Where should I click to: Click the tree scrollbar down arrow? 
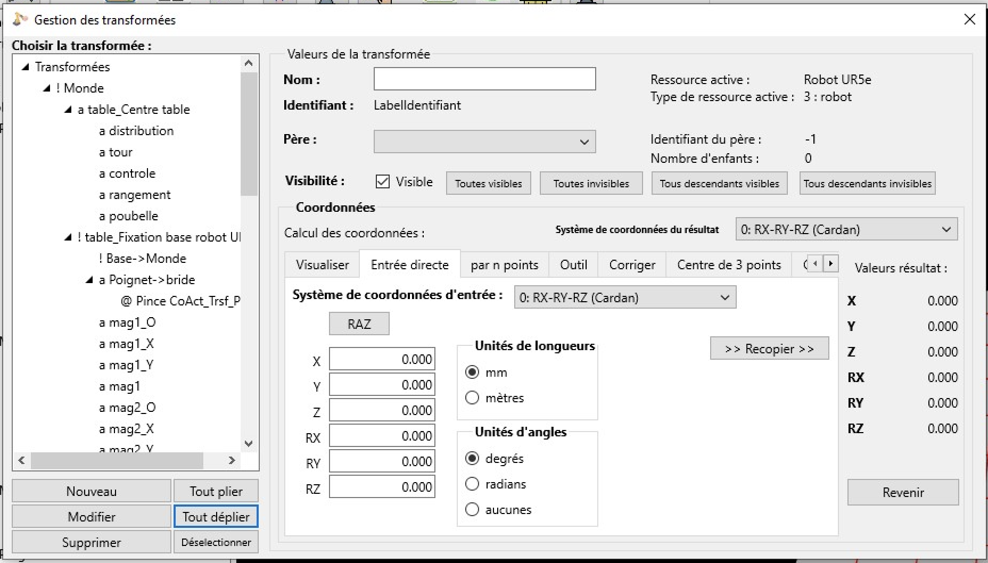coord(249,443)
